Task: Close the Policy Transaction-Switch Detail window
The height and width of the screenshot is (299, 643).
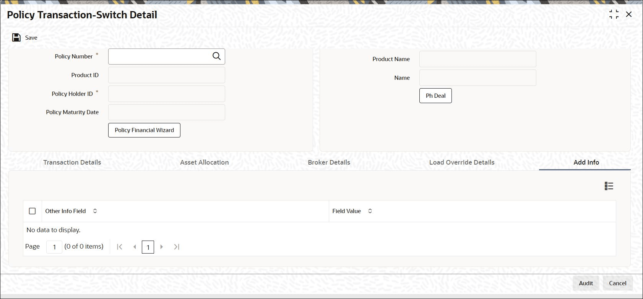Action: point(629,15)
